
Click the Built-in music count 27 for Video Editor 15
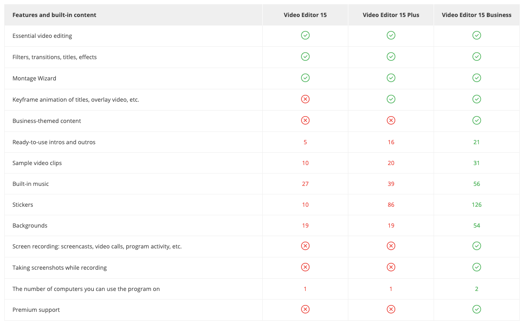pyautogui.click(x=305, y=184)
